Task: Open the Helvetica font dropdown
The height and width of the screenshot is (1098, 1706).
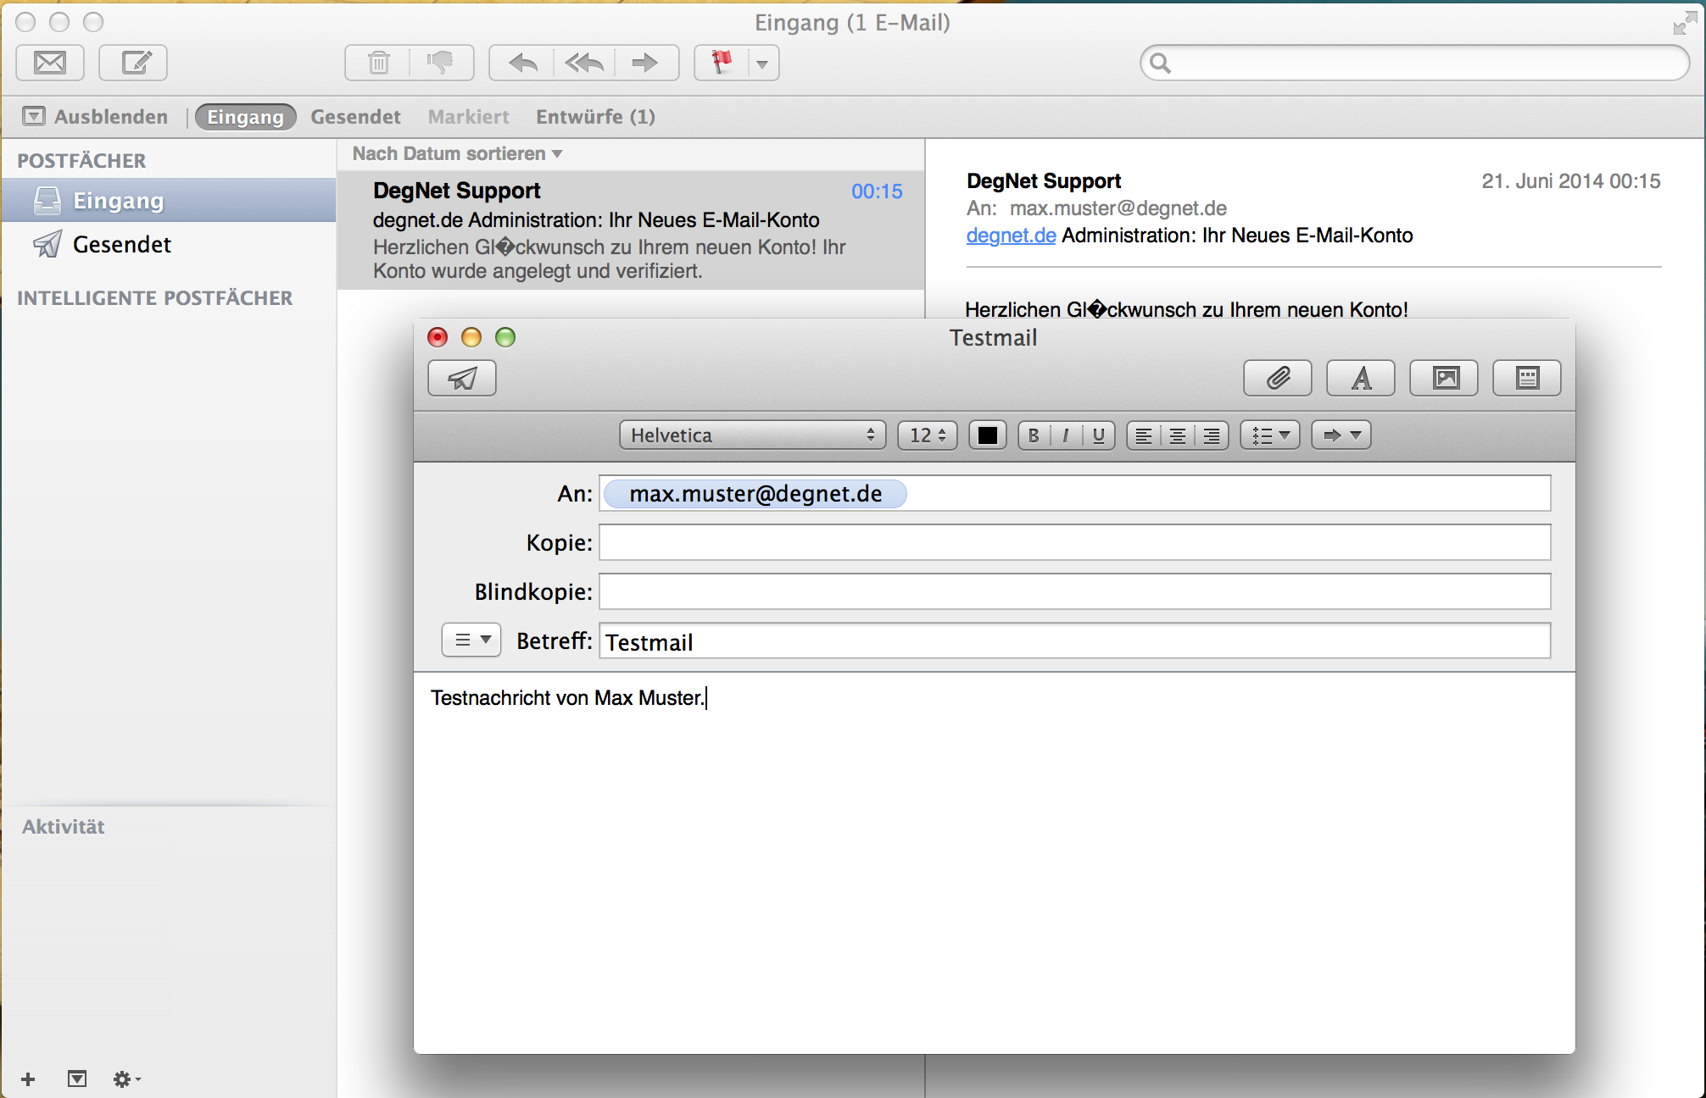Action: click(x=751, y=435)
